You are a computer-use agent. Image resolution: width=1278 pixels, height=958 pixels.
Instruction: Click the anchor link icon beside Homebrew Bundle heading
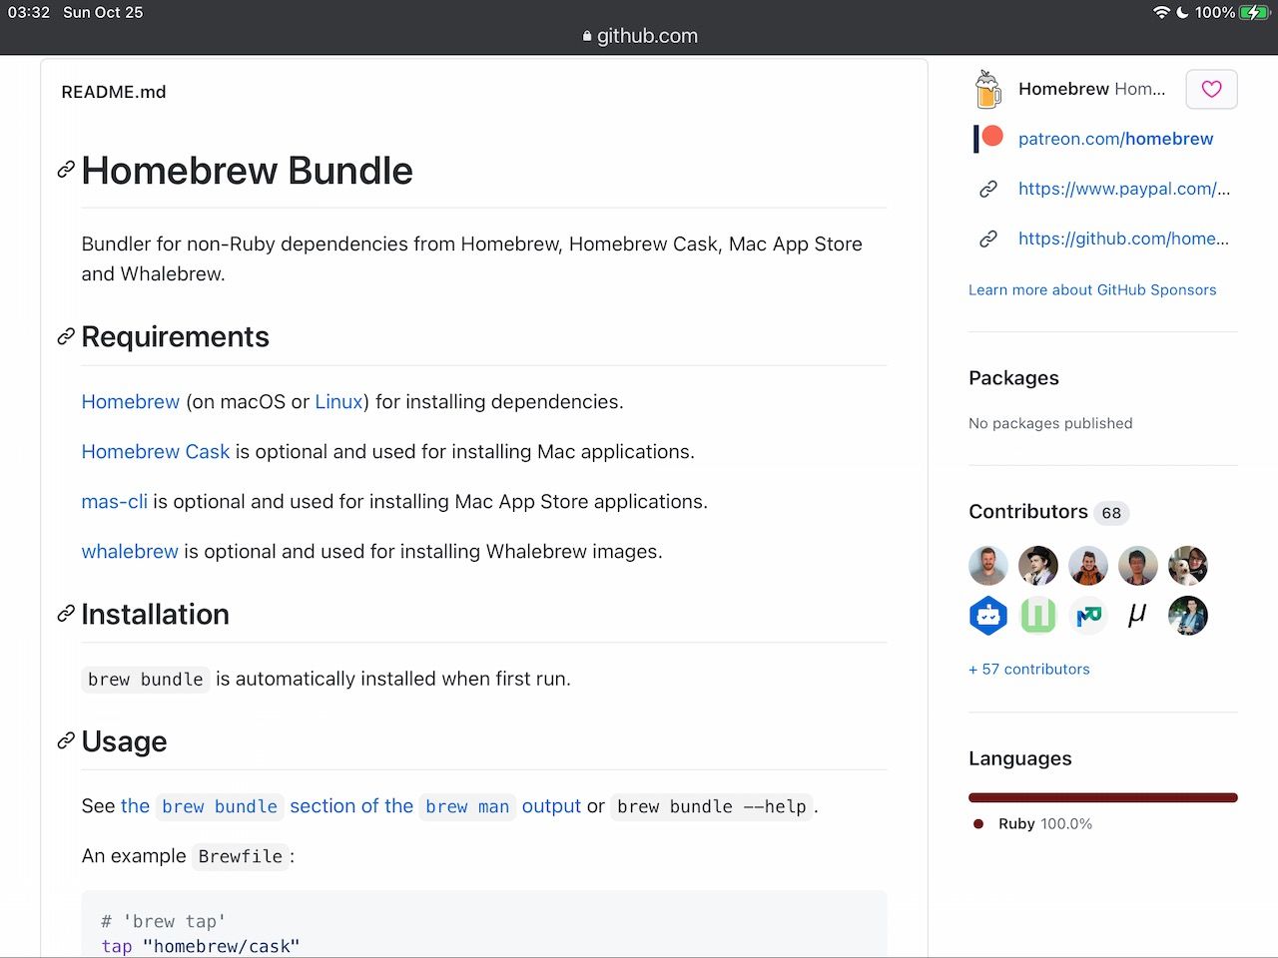tap(66, 170)
